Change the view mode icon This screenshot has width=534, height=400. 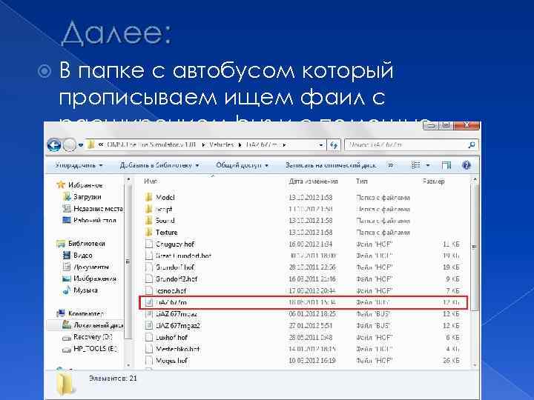tap(415, 165)
